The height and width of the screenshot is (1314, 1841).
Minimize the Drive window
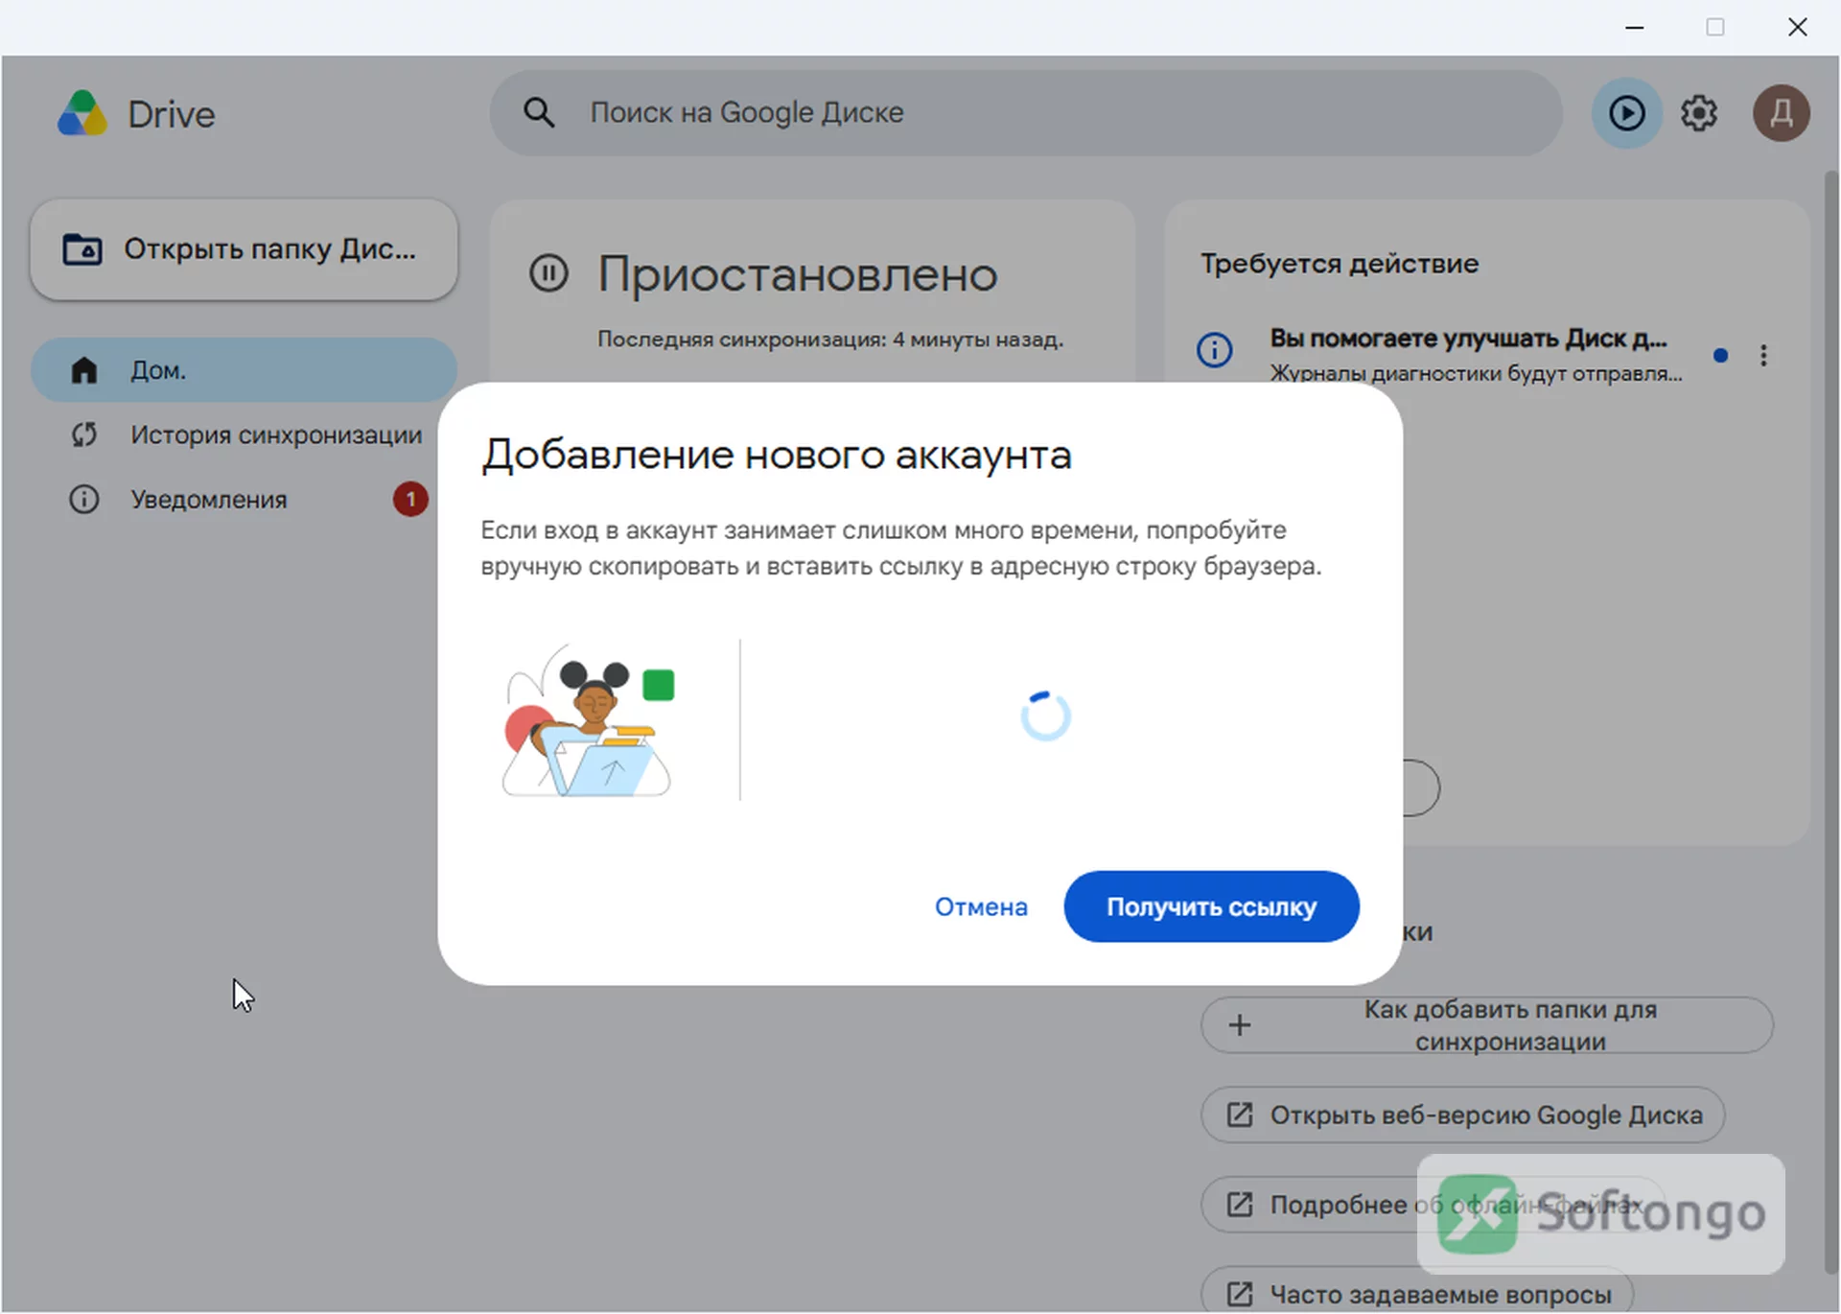1635,27
